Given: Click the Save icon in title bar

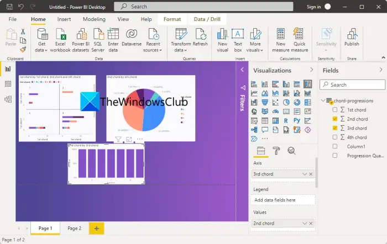Looking at the screenshot, I should [x=9, y=7].
